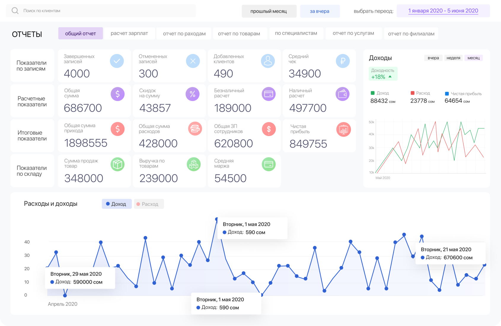501x326 pixels.
Task: Click the net profit chart icon
Action: 344,129
